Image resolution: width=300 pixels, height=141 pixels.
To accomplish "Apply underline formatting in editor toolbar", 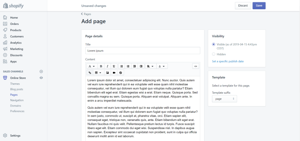I will [114, 66].
